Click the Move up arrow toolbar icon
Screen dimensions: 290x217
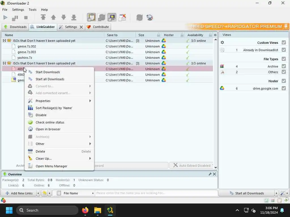(54, 17)
